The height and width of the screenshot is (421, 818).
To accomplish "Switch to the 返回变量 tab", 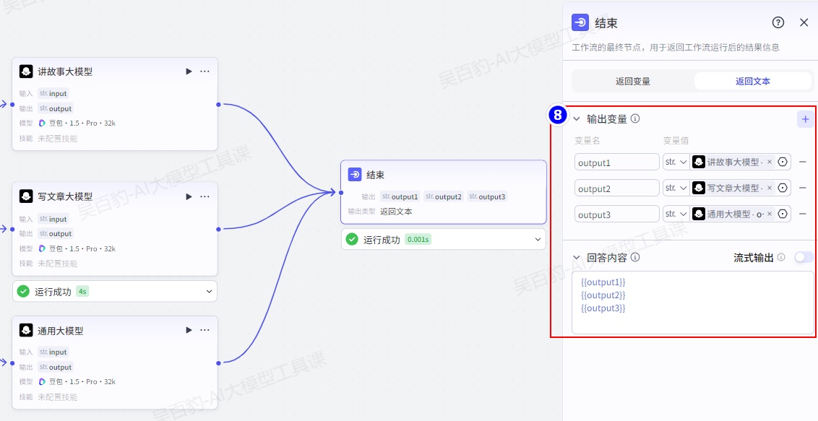I will [632, 82].
